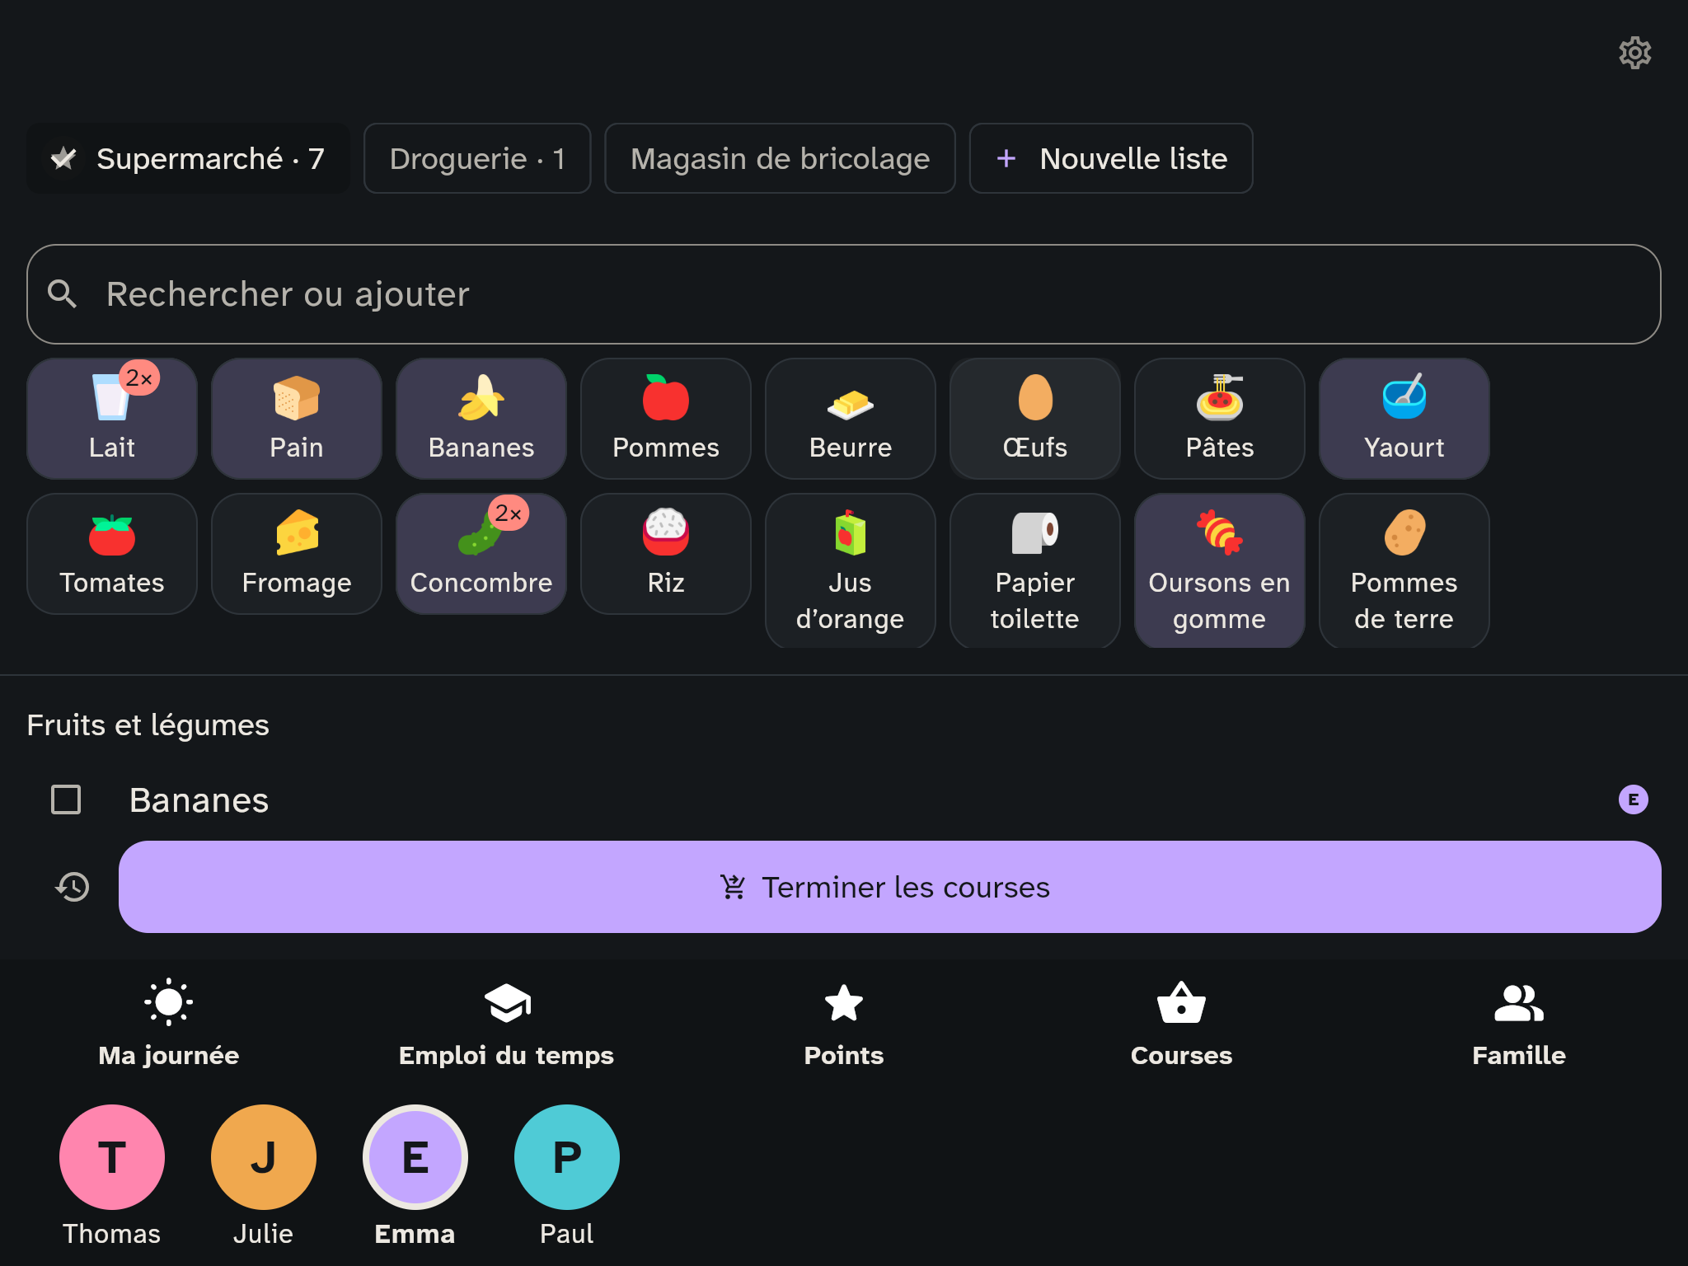Select Emma's profile avatar
Viewport: 1688px width, 1266px height.
click(415, 1157)
